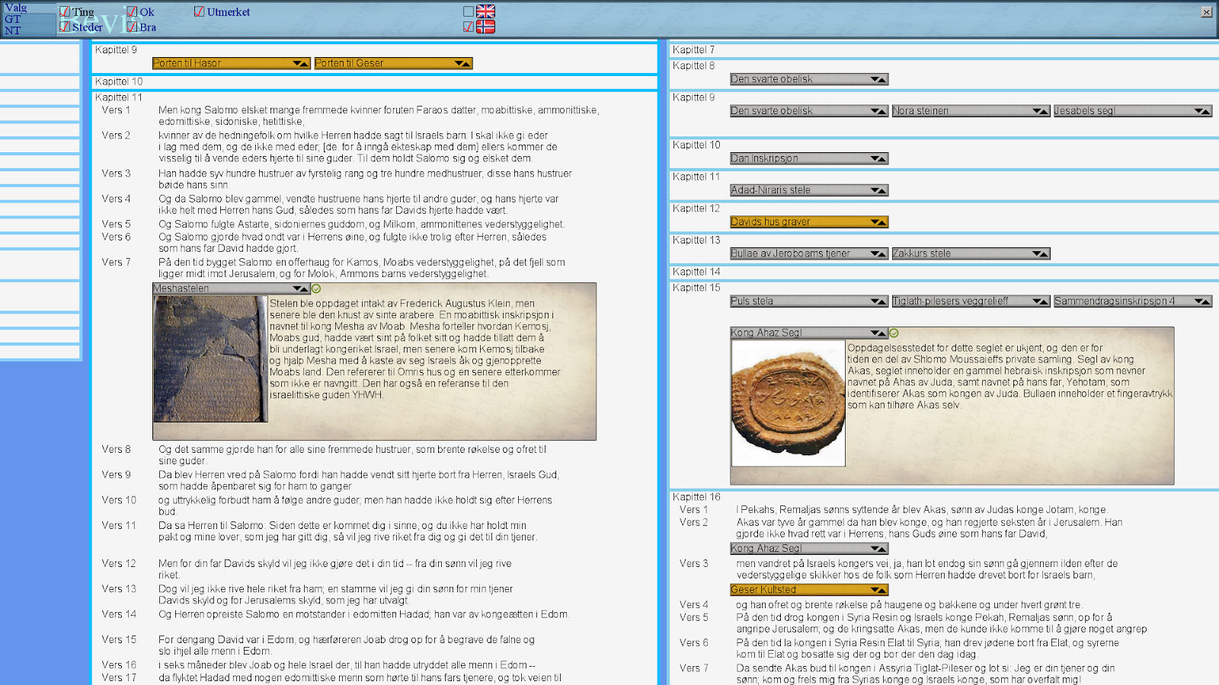Open the Valg menu
1219x685 pixels.
pos(16,8)
